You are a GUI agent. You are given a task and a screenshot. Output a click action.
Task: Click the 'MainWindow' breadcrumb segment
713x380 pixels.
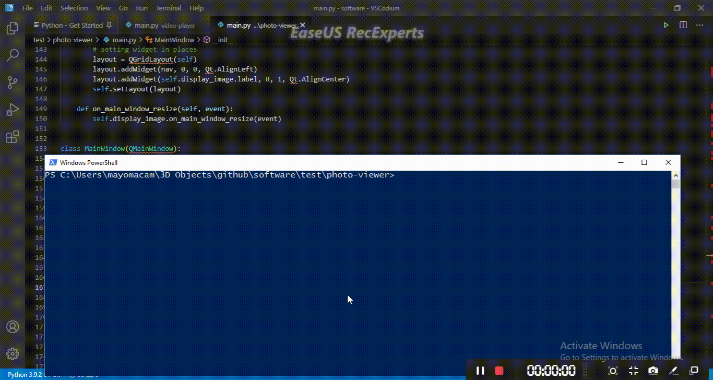(174, 40)
